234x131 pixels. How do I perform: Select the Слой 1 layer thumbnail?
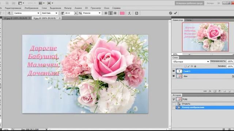click(179, 71)
